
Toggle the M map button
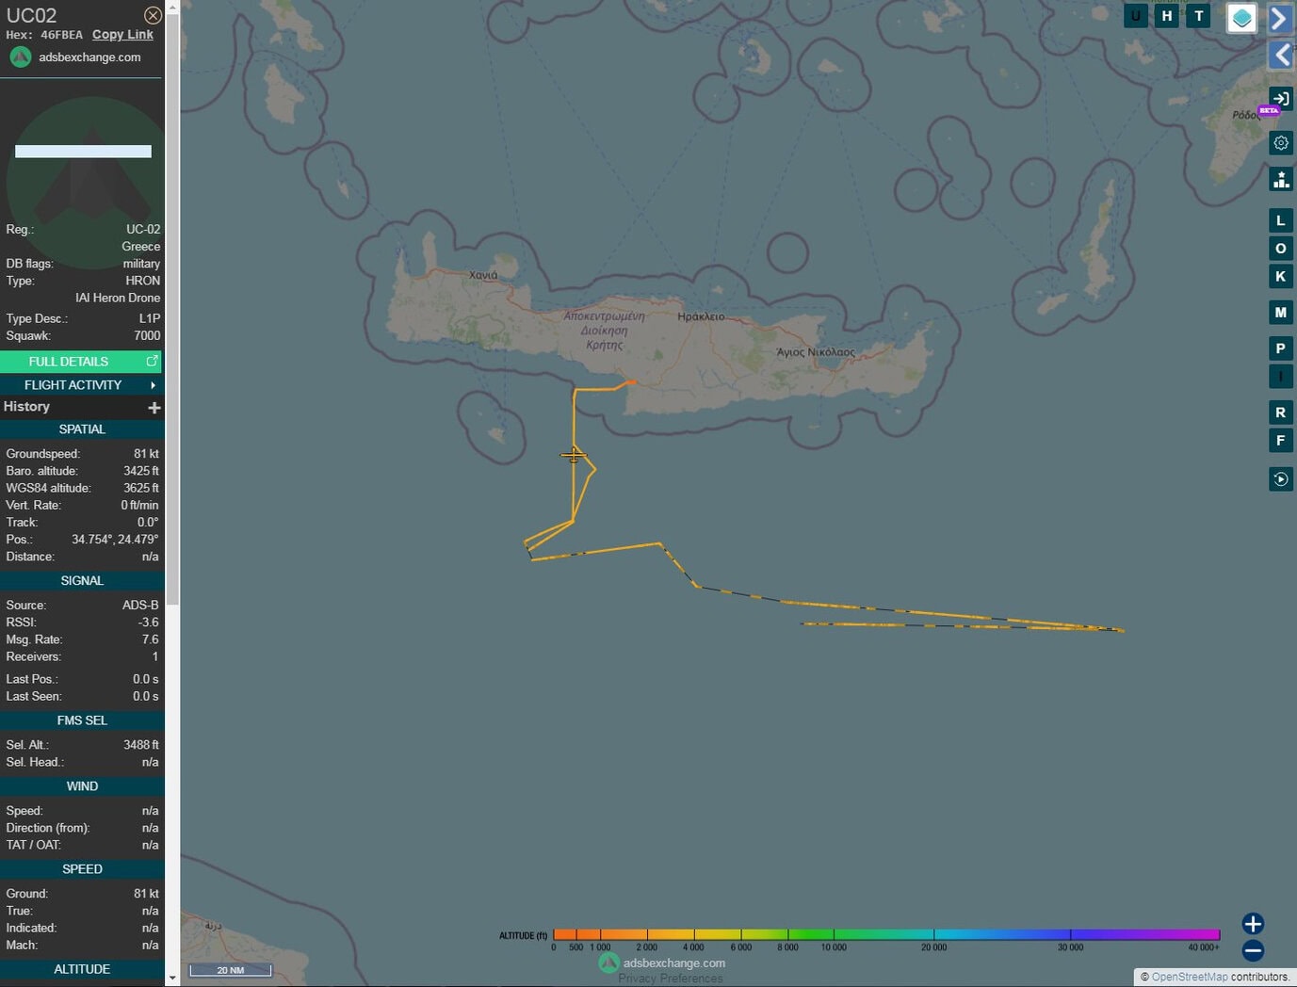tap(1280, 313)
